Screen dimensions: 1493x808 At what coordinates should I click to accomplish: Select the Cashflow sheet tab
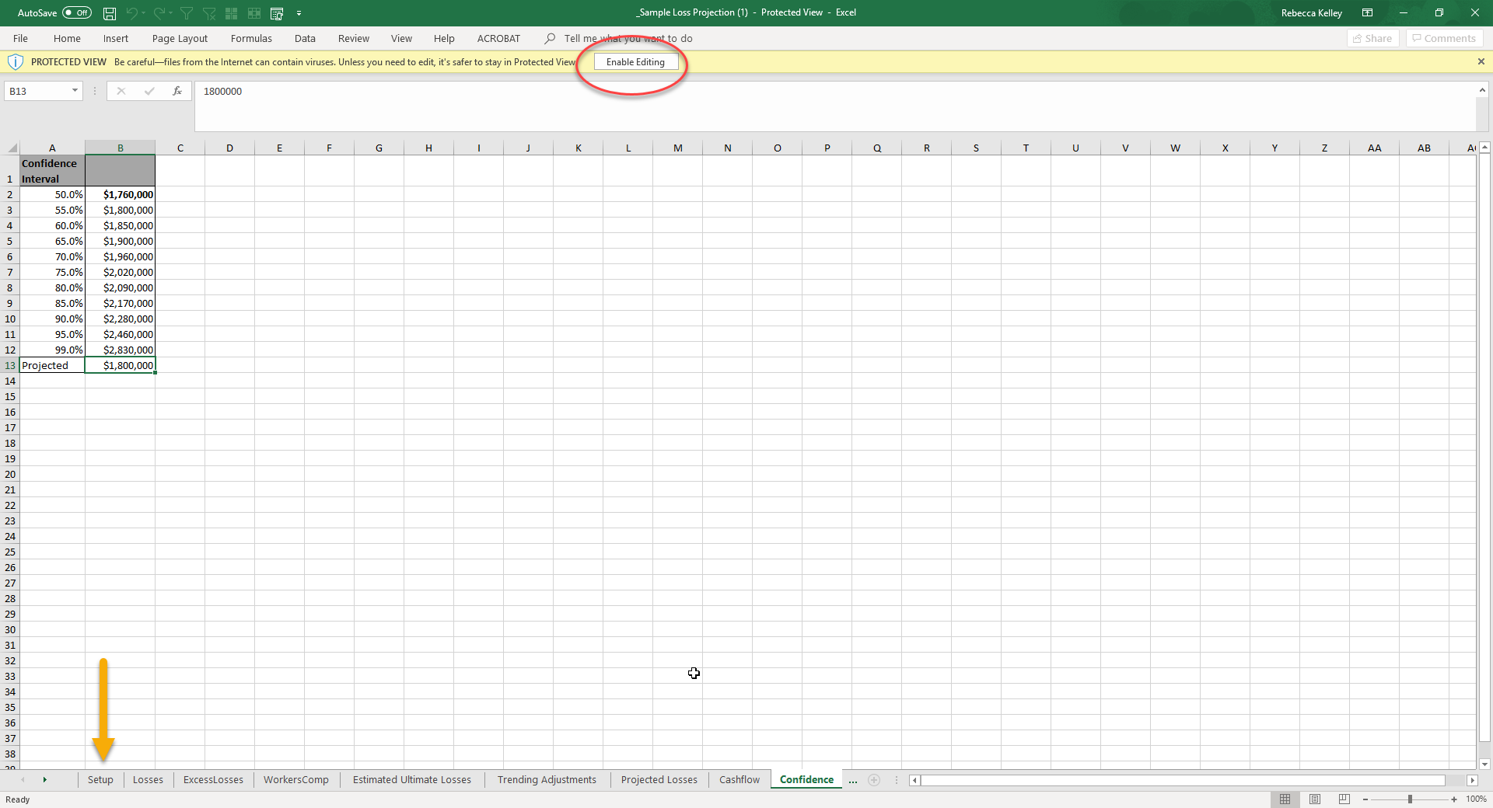pos(739,779)
